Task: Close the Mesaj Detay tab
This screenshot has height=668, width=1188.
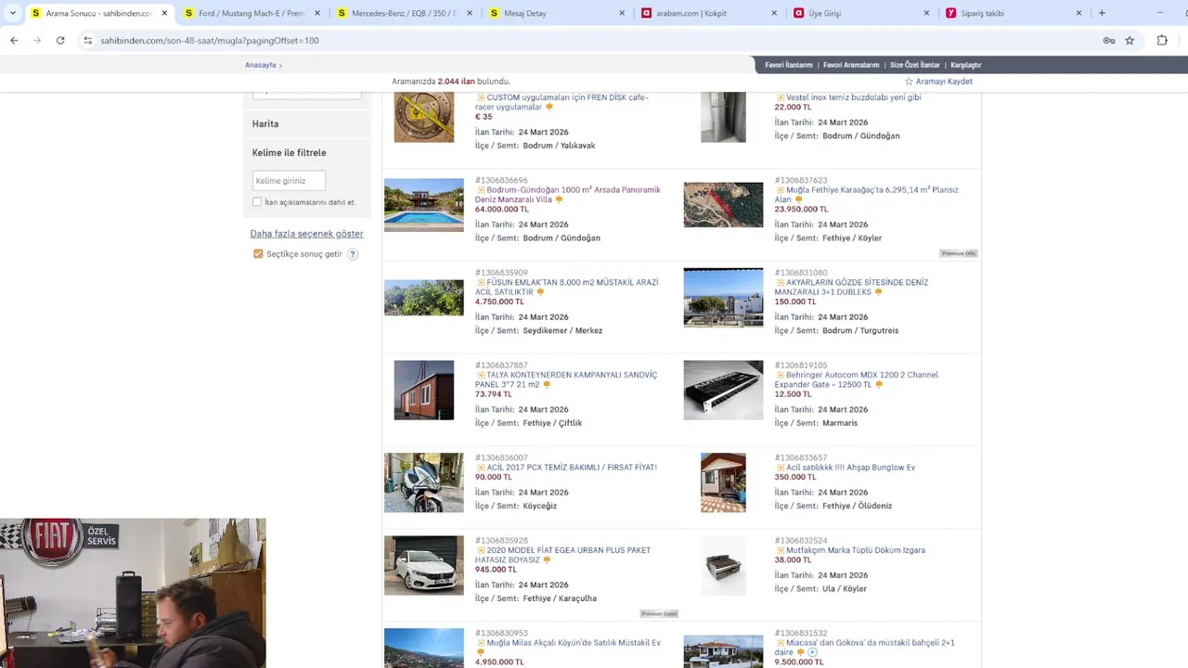Action: (x=622, y=13)
